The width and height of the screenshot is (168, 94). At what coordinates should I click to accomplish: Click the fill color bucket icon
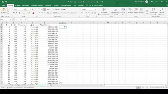click(x=29, y=13)
